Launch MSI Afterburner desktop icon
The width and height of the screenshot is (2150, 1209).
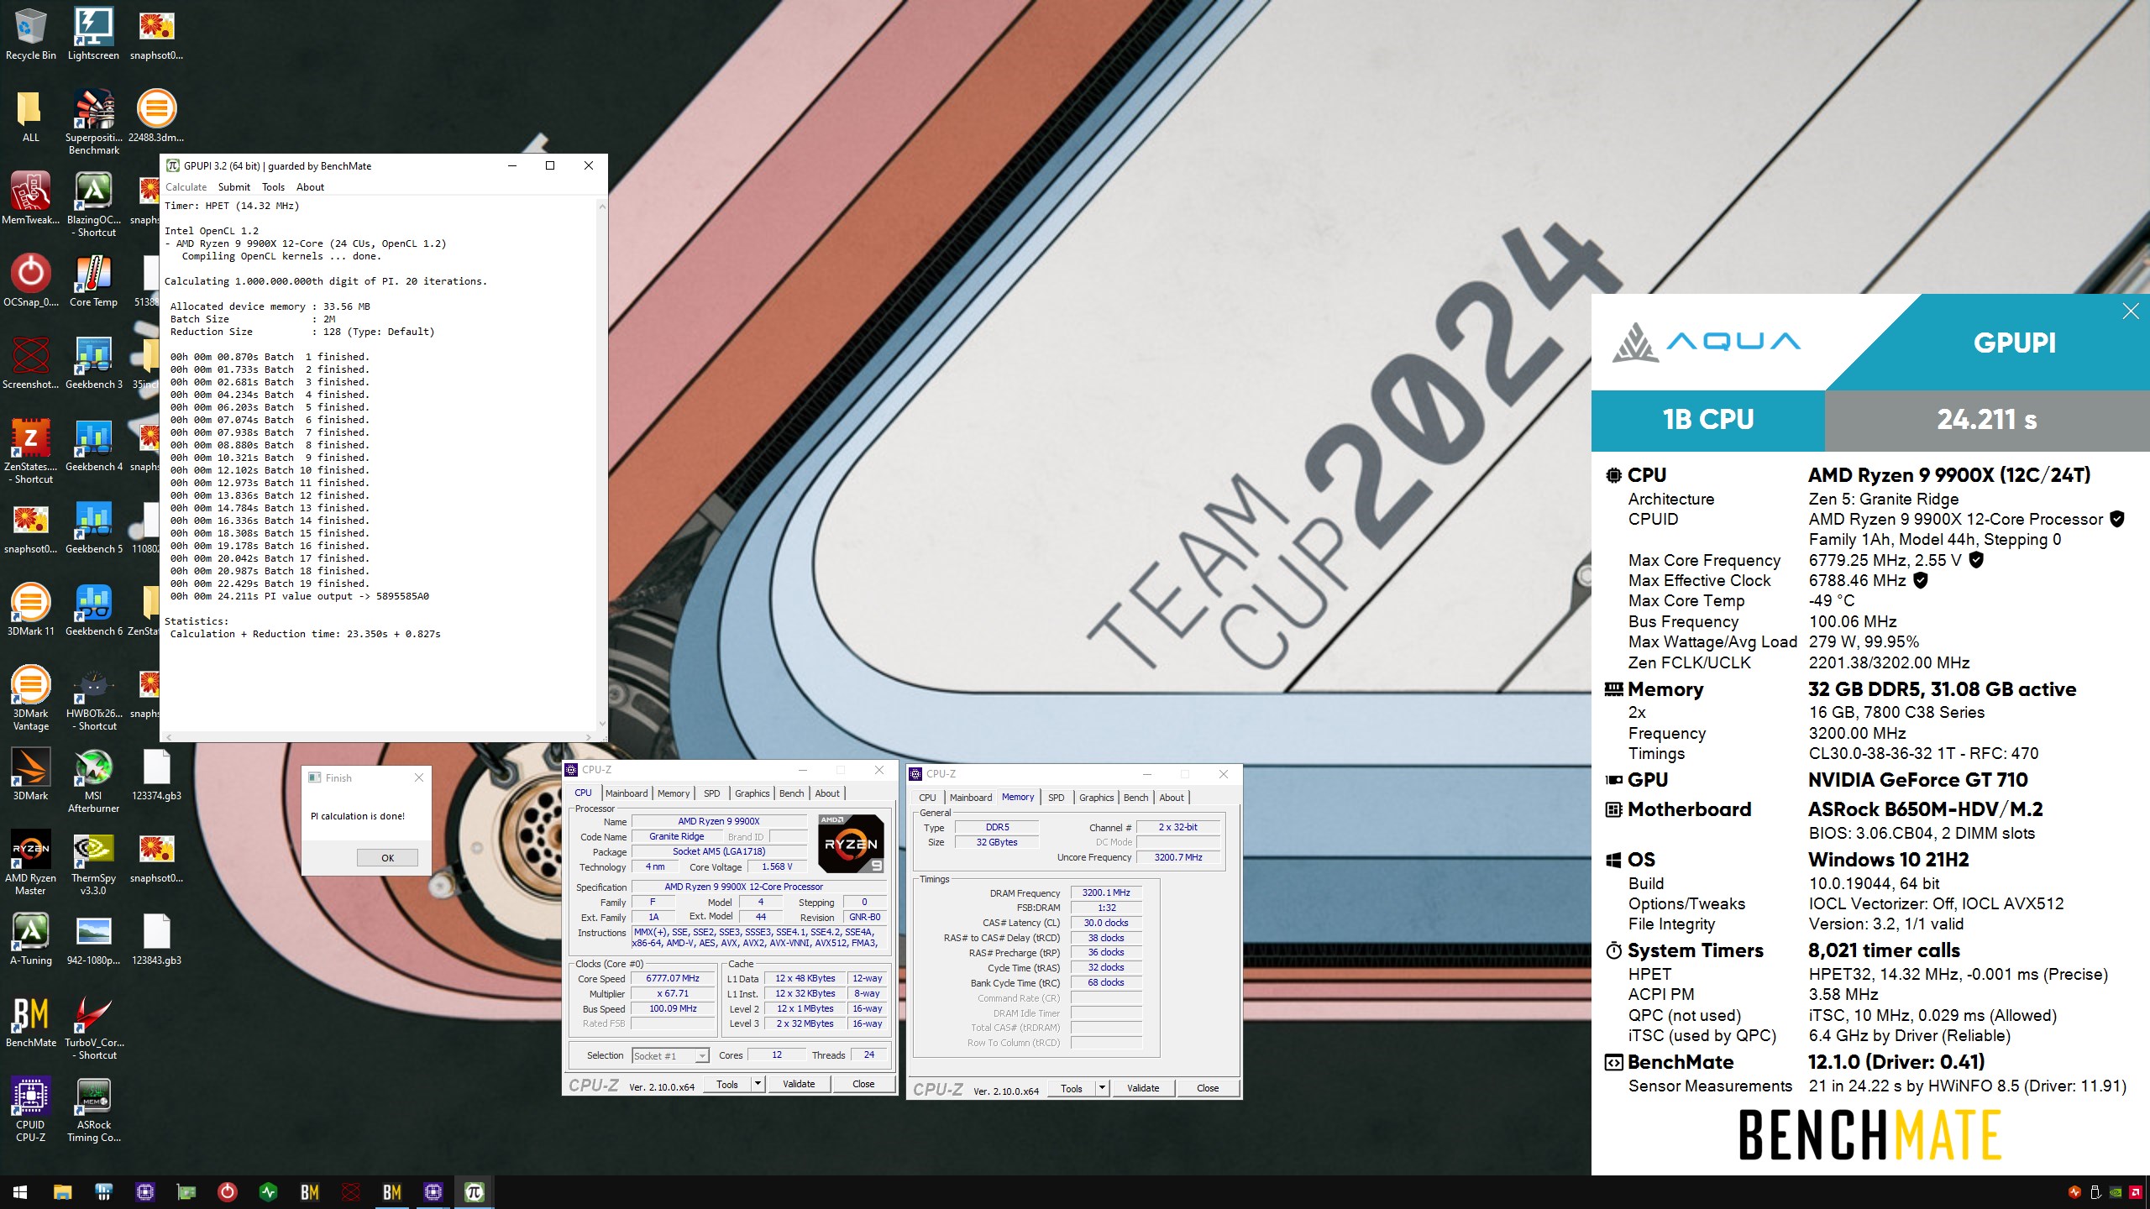93,780
